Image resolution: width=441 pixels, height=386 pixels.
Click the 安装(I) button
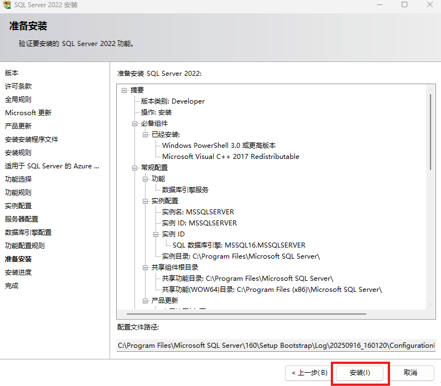click(360, 373)
